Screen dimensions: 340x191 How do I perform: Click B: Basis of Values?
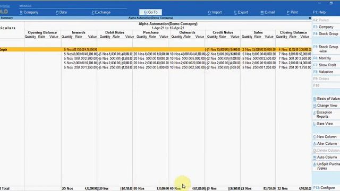pyautogui.click(x=326, y=99)
